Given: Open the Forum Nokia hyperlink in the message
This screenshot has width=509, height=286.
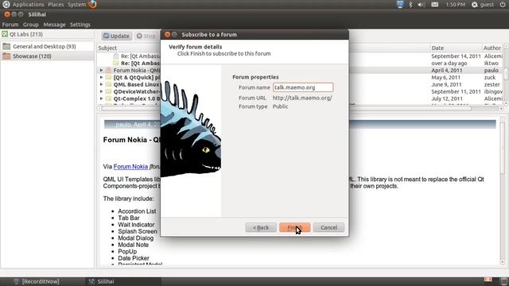Looking at the screenshot, I should [130, 167].
